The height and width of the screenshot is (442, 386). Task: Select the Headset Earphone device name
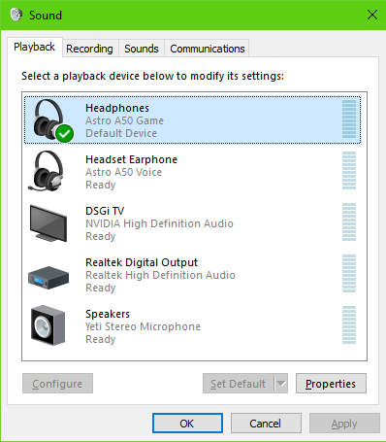point(131,159)
